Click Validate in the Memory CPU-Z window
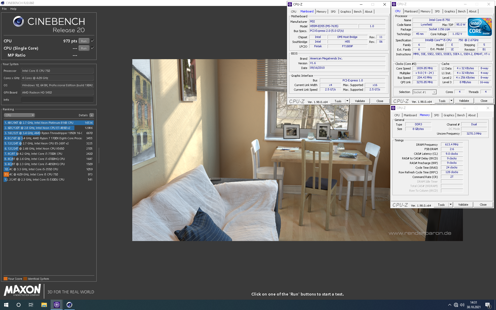Image resolution: width=496 pixels, height=310 pixels. pyautogui.click(x=463, y=205)
